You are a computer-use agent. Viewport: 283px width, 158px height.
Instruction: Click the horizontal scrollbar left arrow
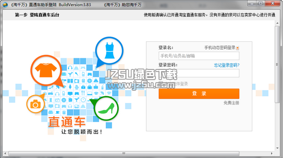5,153
